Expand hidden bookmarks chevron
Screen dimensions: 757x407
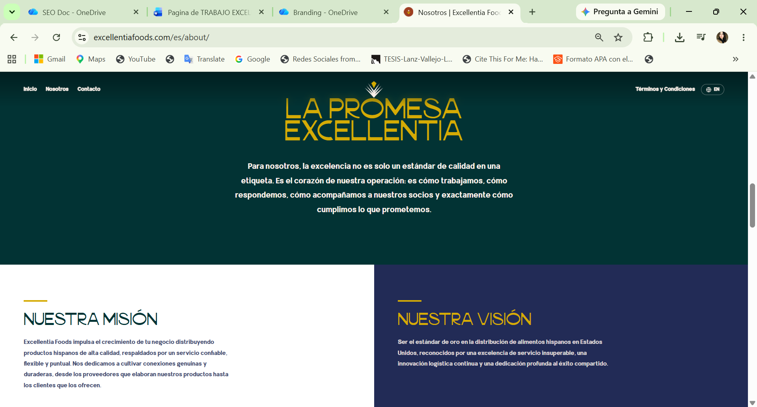point(735,59)
